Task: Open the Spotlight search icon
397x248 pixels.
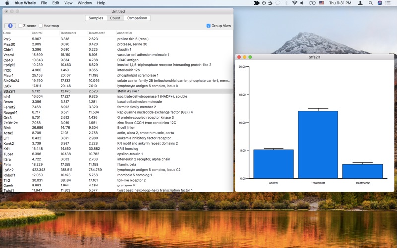Action: click(370, 3)
